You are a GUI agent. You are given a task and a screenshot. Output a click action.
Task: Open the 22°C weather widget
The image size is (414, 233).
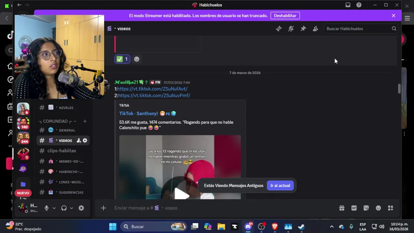(24, 226)
